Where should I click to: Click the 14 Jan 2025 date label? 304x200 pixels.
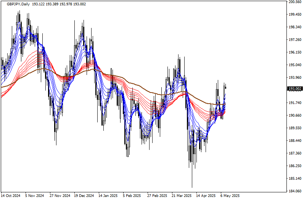click(108, 196)
